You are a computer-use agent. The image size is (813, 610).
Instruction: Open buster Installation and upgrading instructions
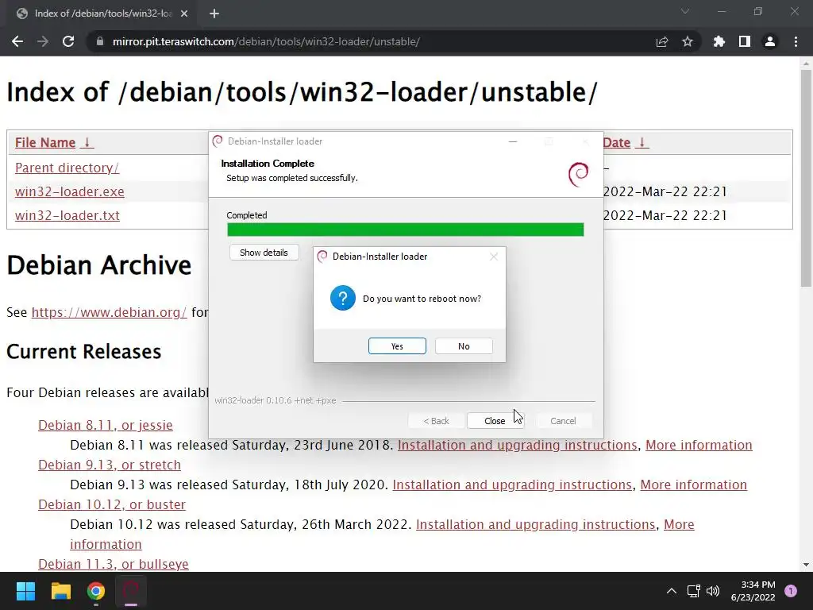(x=536, y=524)
